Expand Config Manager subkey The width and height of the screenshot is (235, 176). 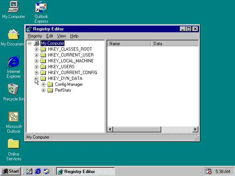tap(43, 84)
